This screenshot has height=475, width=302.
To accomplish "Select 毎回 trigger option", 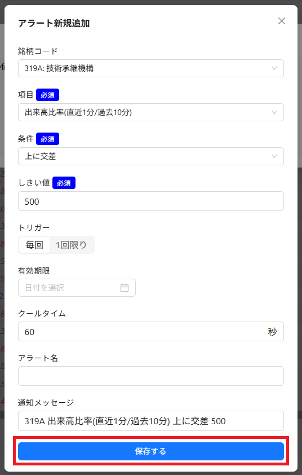I will [34, 244].
